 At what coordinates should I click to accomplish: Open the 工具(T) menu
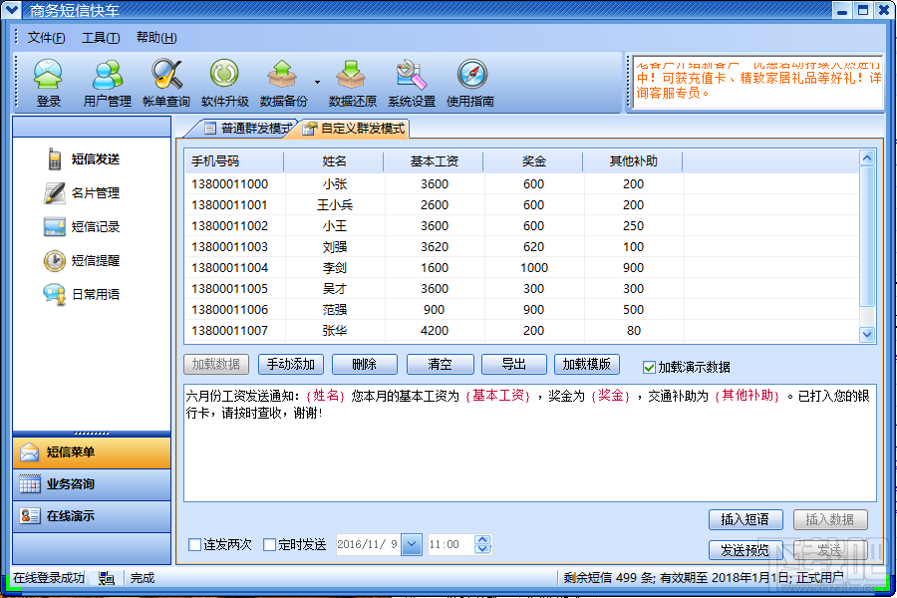101,38
